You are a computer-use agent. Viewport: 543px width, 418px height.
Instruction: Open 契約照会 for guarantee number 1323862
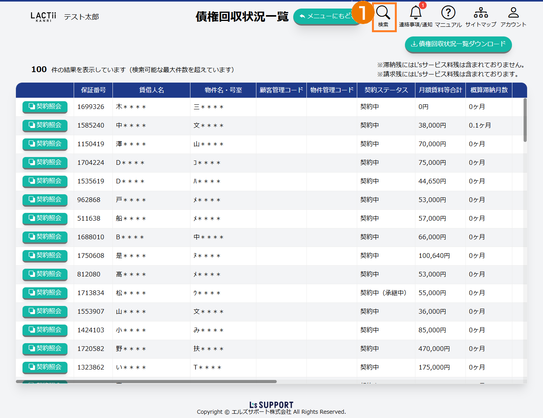(45, 367)
